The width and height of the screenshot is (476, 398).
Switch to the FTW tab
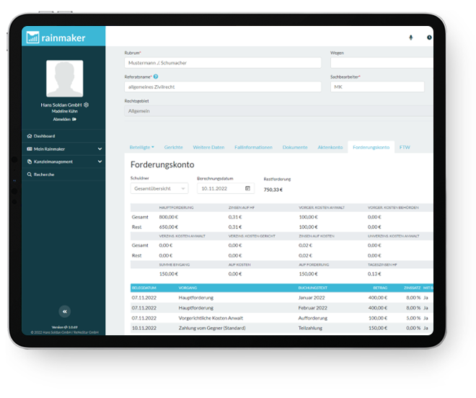[405, 147]
